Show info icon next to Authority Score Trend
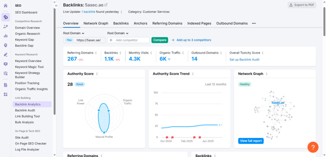 click(x=193, y=74)
